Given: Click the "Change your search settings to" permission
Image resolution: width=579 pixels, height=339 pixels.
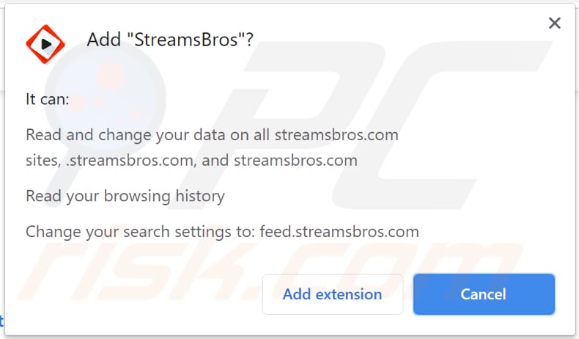Looking at the screenshot, I should click(140, 232).
